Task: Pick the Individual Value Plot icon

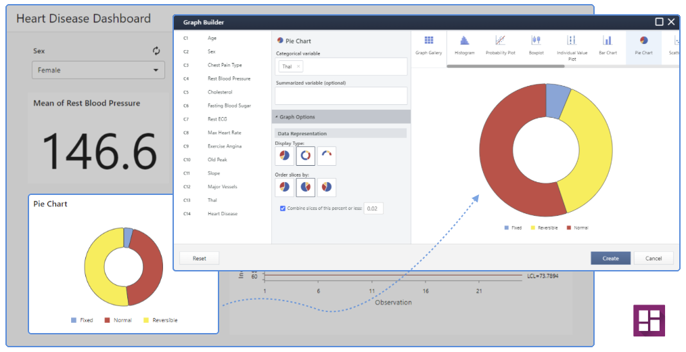Action: pyautogui.click(x=572, y=46)
